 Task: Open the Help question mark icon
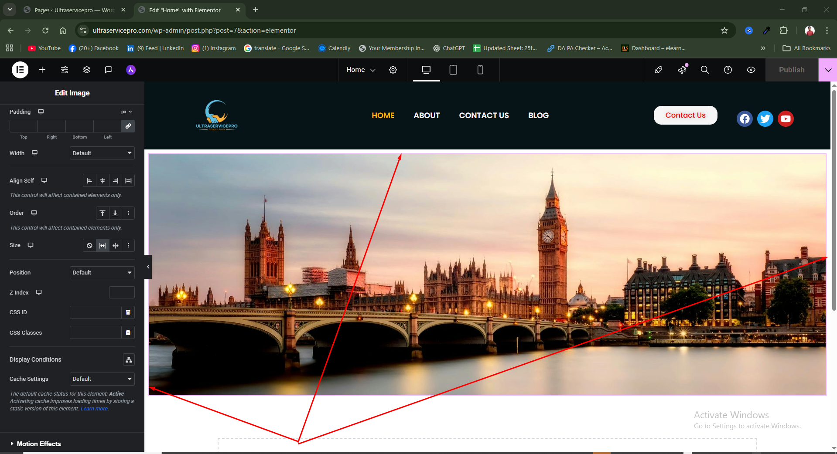click(728, 70)
